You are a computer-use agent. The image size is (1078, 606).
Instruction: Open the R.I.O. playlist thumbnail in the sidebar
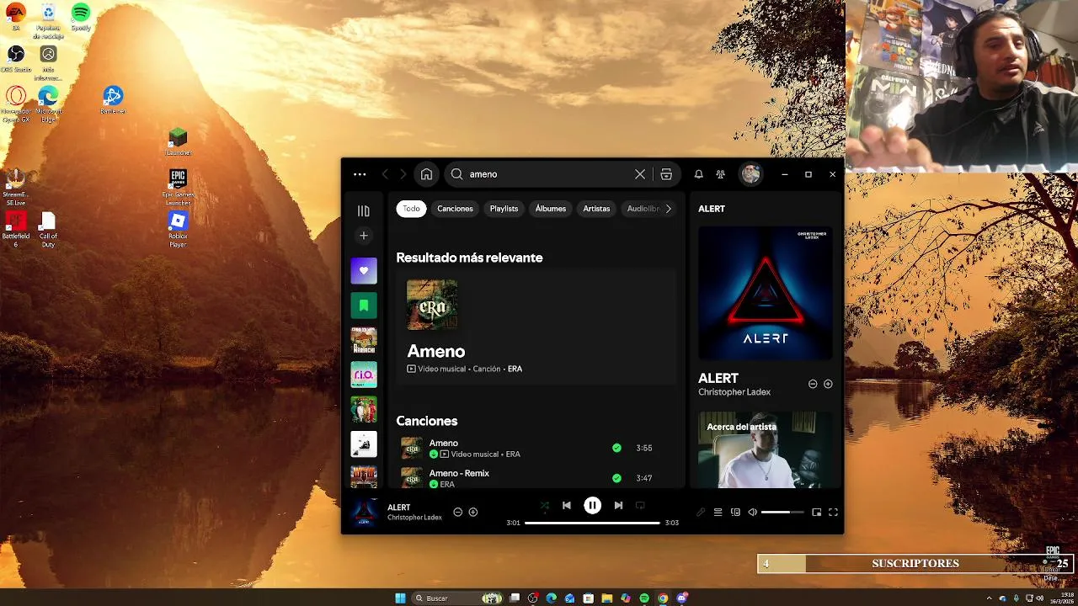point(364,374)
